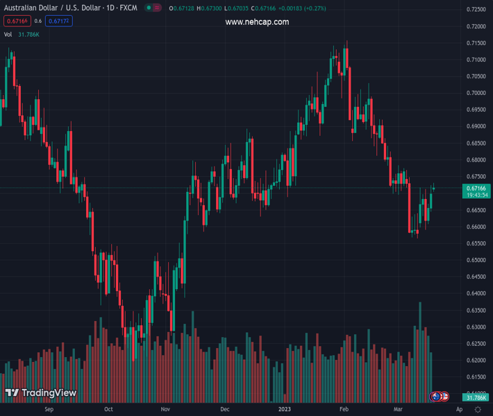Click the red sell price 0.67166 button
This screenshot has width=493, height=416.
click(15, 21)
